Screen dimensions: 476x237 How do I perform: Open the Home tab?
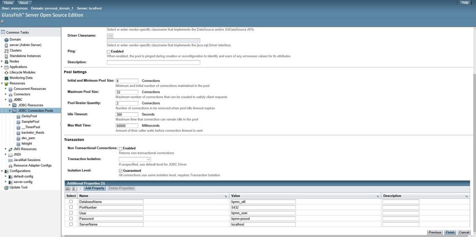pyautogui.click(x=8, y=2)
